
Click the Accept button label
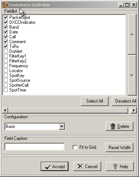coord(59,167)
